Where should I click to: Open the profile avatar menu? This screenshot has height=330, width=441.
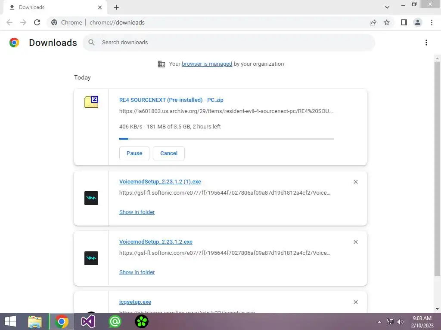[x=418, y=22]
